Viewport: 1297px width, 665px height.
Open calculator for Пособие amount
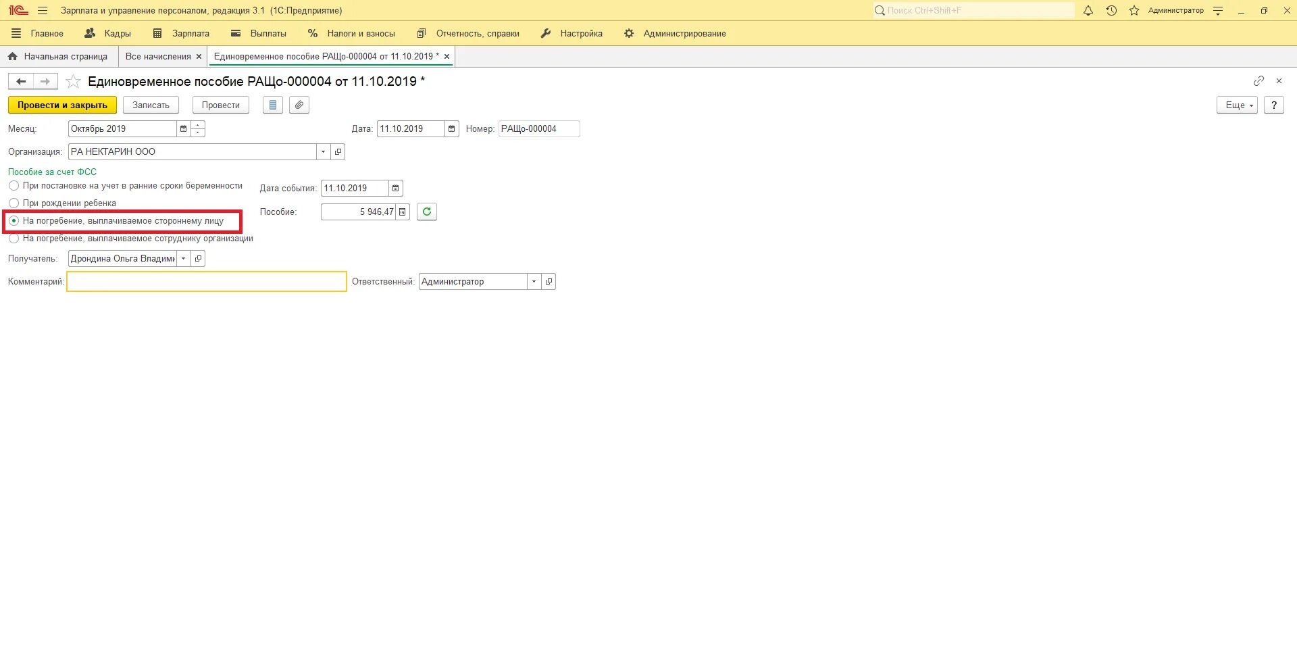(x=403, y=212)
